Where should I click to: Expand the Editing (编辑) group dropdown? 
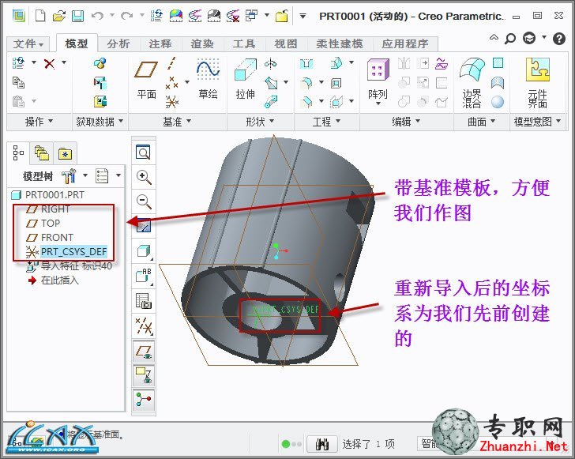(406, 122)
